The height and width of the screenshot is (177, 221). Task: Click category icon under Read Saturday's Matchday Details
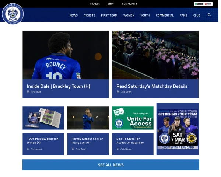point(118,92)
